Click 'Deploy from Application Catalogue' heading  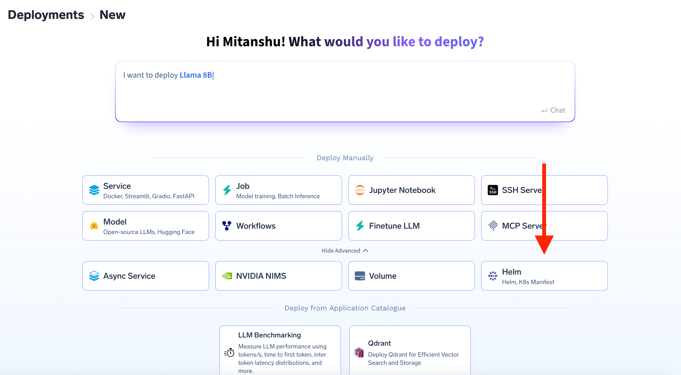(345, 308)
